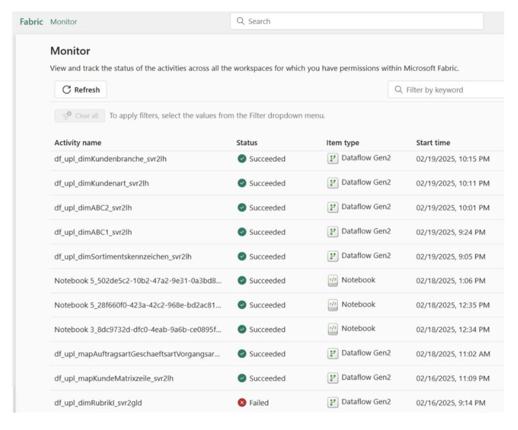This screenshot has width=518, height=430.
Task: Click the Dataflow Gen2 icon for df_upl_dimKundenbranche_svr2lh
Action: coord(332,159)
